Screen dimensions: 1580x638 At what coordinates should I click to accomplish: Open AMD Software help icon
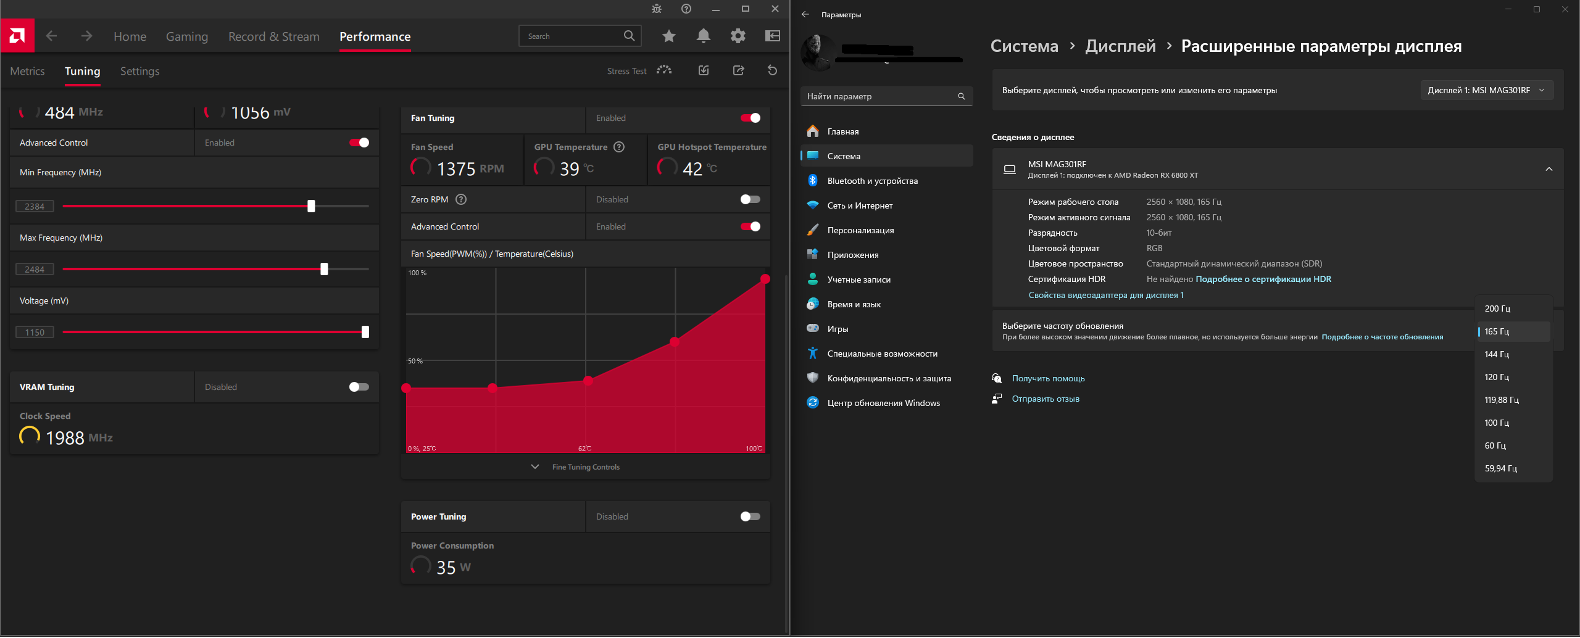point(686,9)
